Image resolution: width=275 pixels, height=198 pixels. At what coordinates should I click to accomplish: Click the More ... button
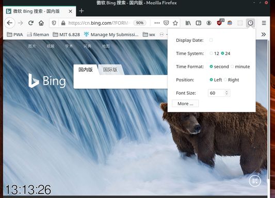tap(185, 104)
